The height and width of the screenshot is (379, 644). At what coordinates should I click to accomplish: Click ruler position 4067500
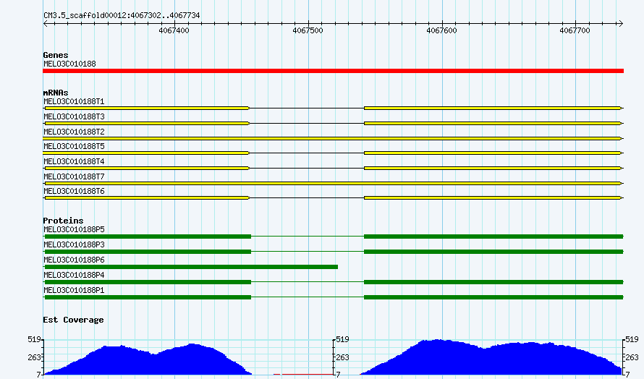coord(308,31)
